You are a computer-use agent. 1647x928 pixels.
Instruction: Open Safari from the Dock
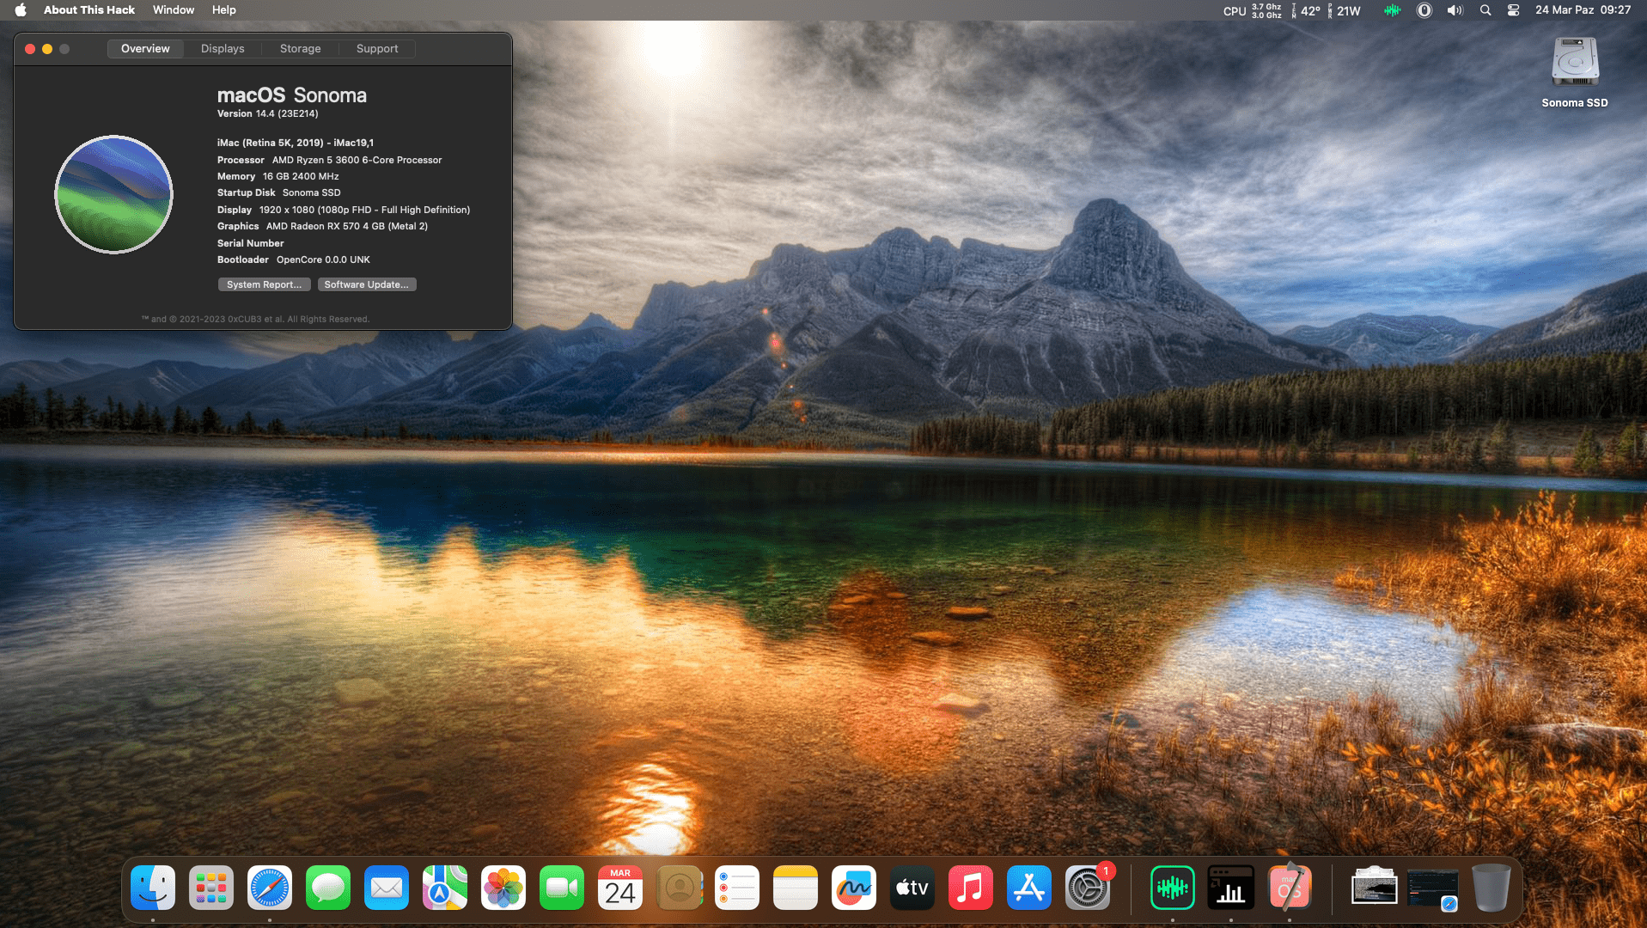coord(270,888)
